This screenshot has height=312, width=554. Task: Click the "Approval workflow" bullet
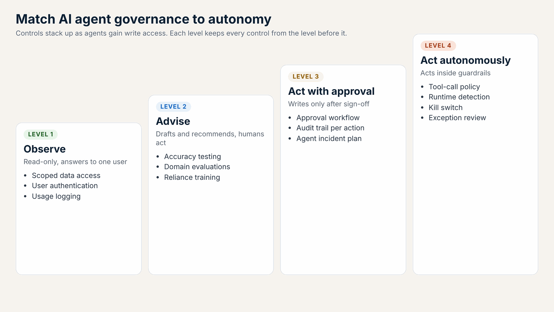click(x=328, y=118)
